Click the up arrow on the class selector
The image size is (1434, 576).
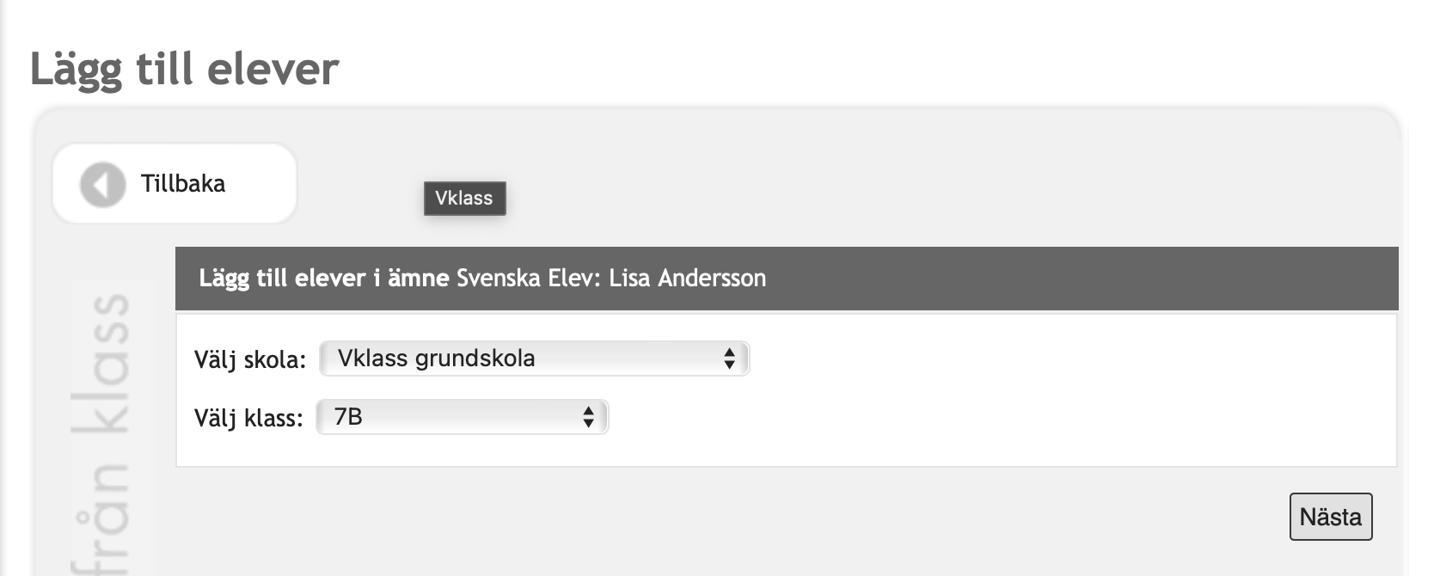[588, 412]
